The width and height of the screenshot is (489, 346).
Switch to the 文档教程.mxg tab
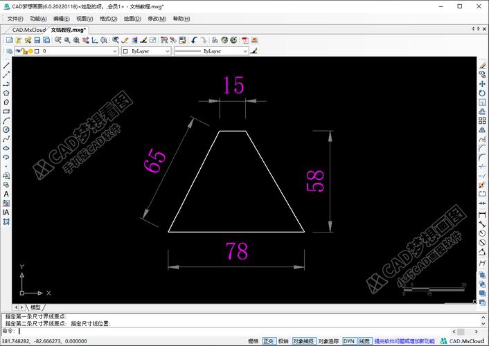pos(69,30)
